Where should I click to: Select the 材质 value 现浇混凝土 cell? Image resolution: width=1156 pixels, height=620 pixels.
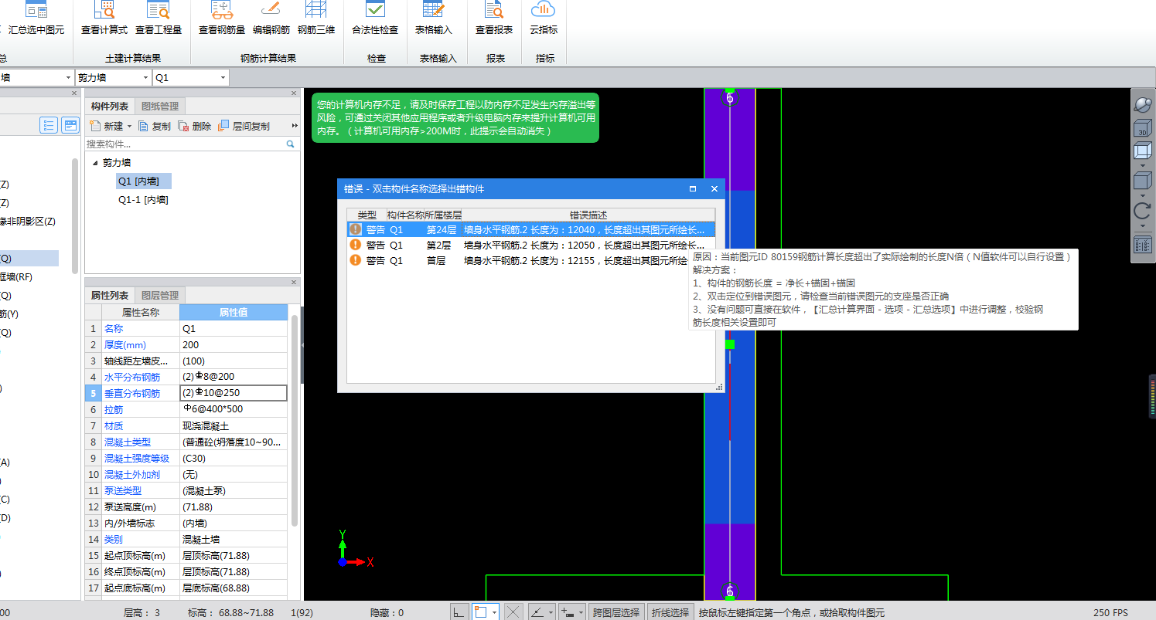[x=234, y=425]
